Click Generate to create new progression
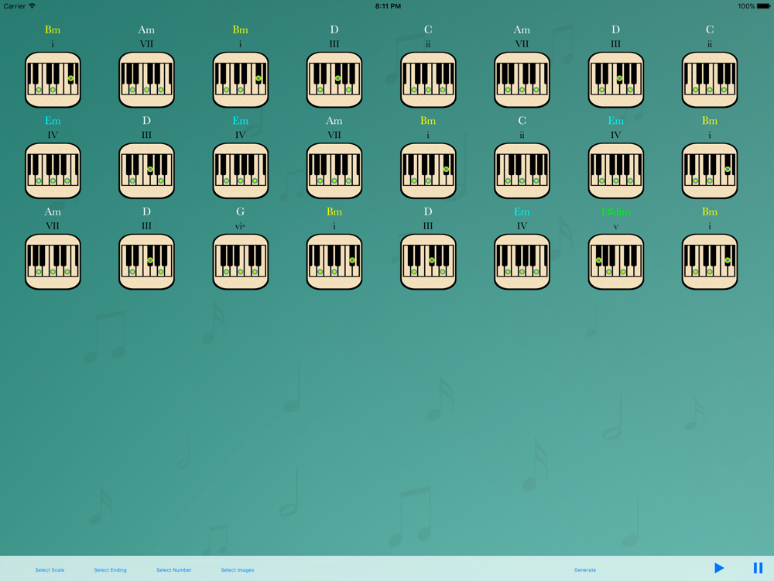Image resolution: width=774 pixels, height=581 pixels. 585,569
